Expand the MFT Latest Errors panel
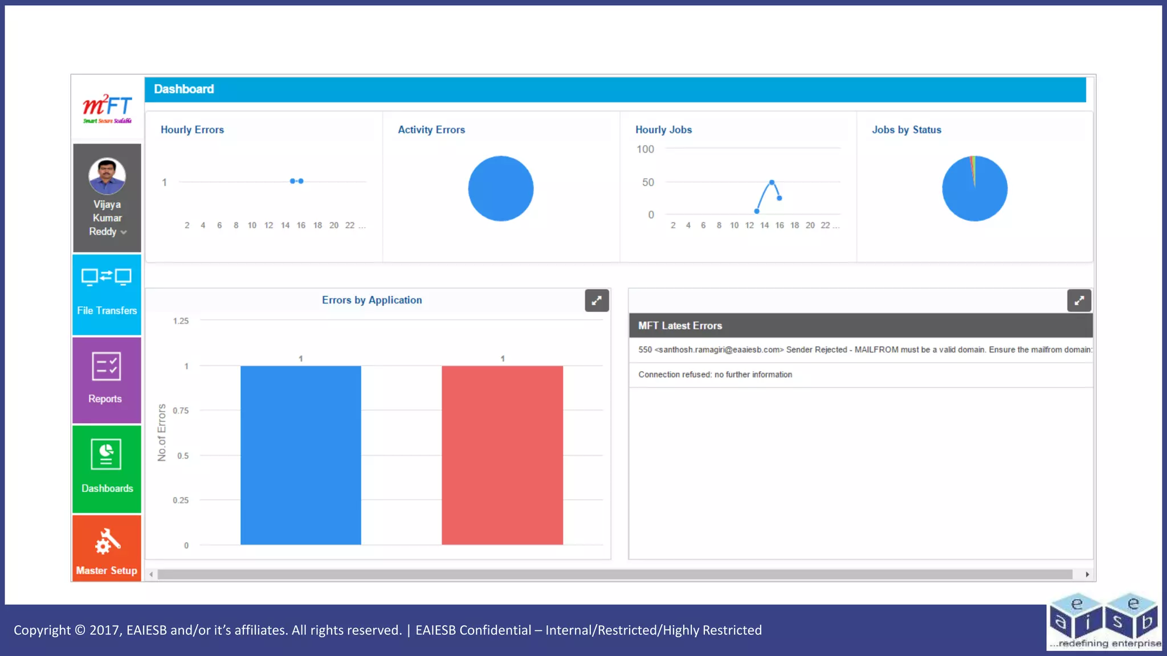 click(x=1079, y=301)
